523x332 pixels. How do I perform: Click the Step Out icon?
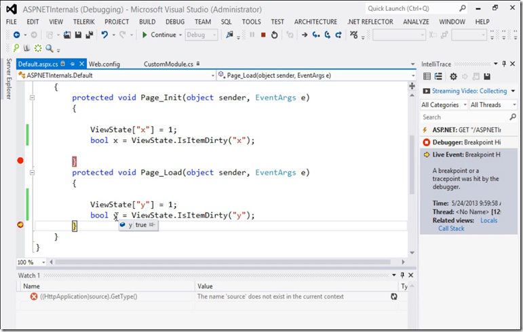338,35
